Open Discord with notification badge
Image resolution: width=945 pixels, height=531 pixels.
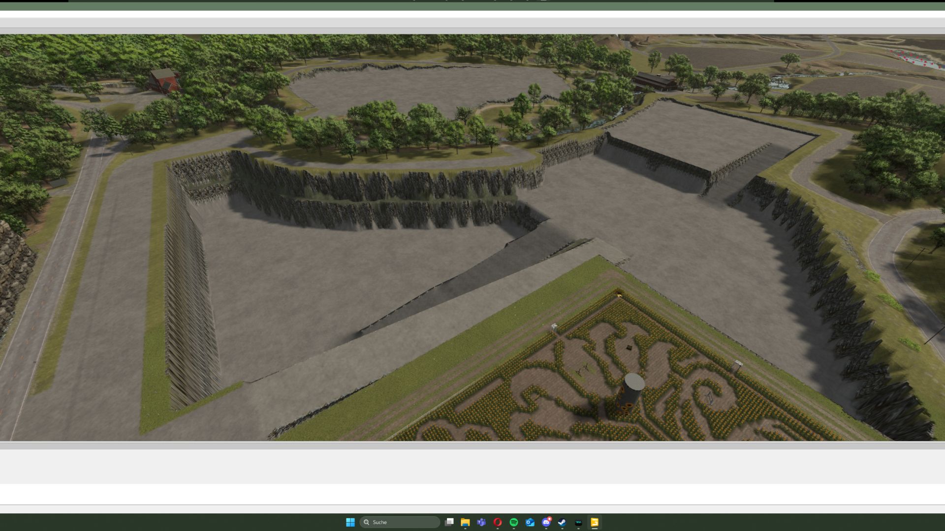point(546,522)
